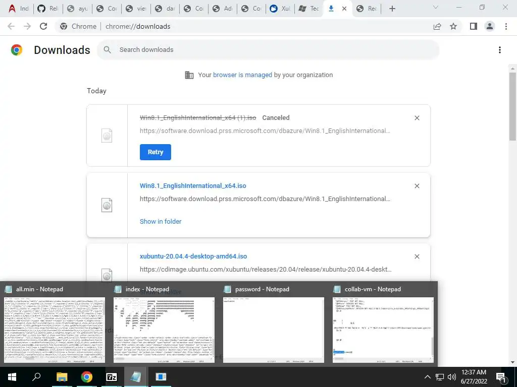
Task: Open the notification center icon
Action: coord(501,377)
